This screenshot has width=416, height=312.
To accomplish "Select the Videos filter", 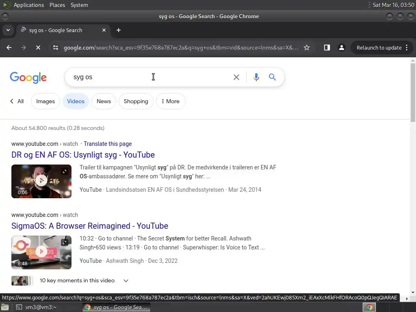I will 76,101.
